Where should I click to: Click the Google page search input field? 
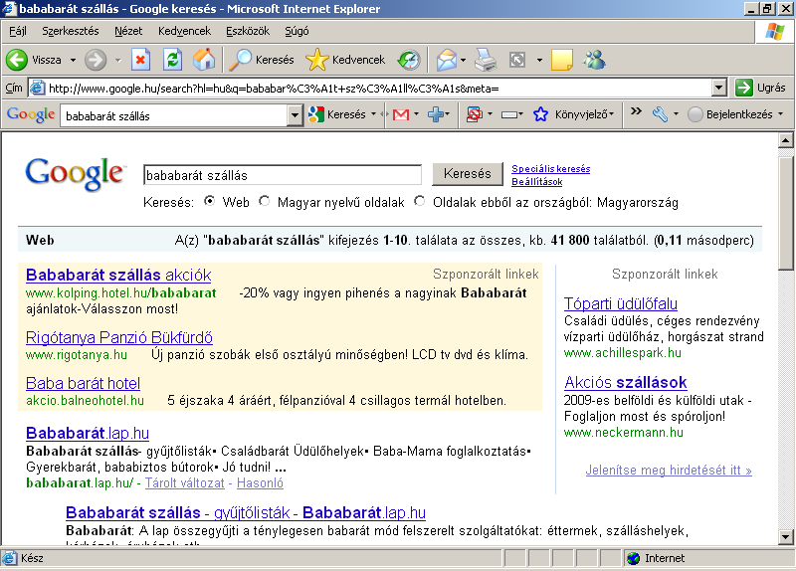(x=283, y=175)
